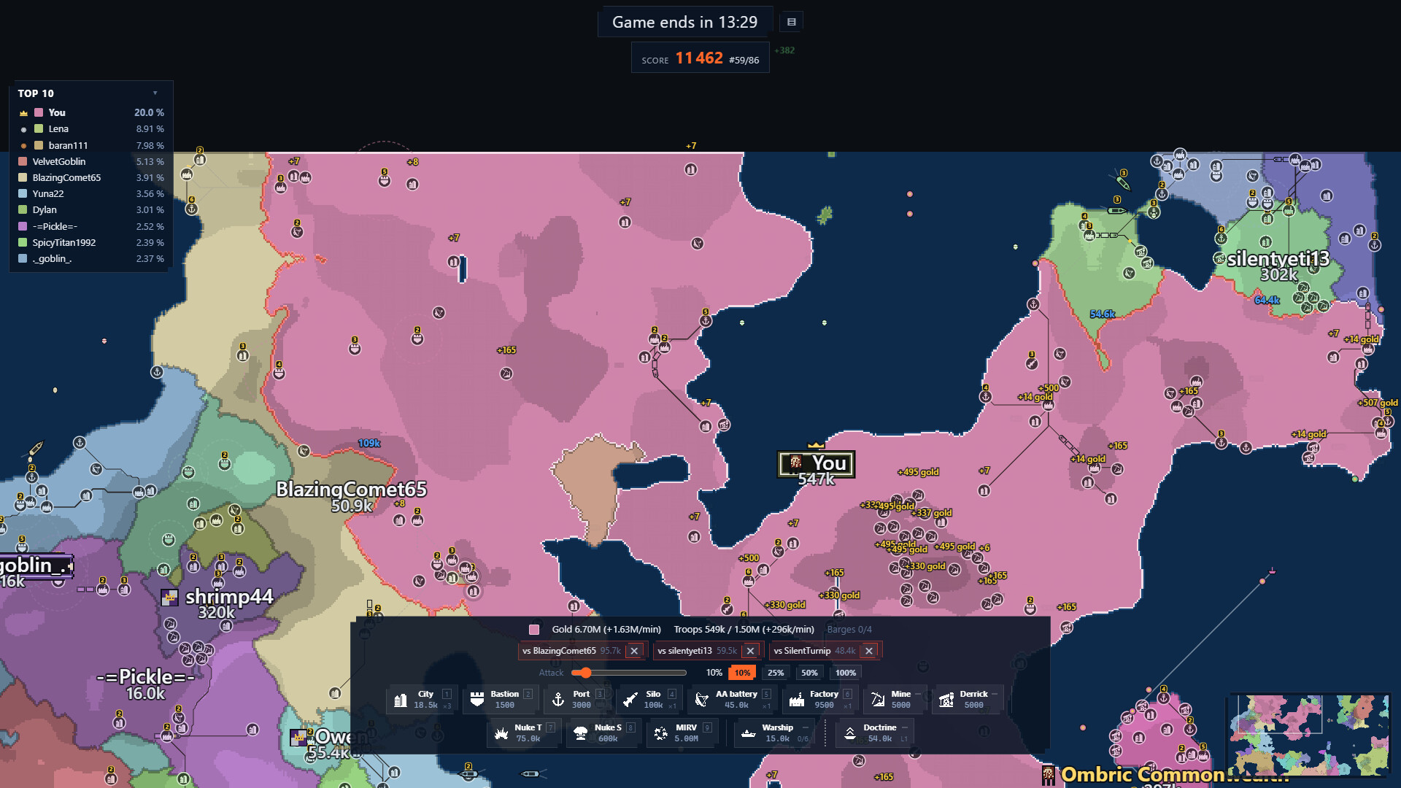Select the Silo missile build option
Viewport: 1401px width, 788px height.
click(648, 699)
